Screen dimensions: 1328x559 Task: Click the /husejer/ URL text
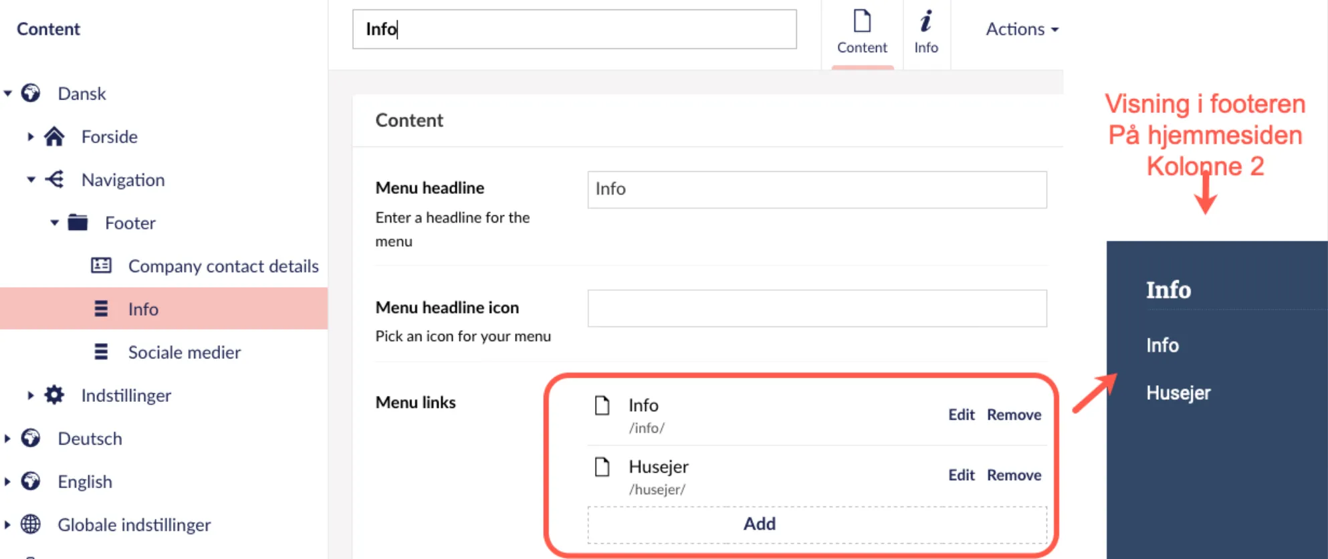657,489
